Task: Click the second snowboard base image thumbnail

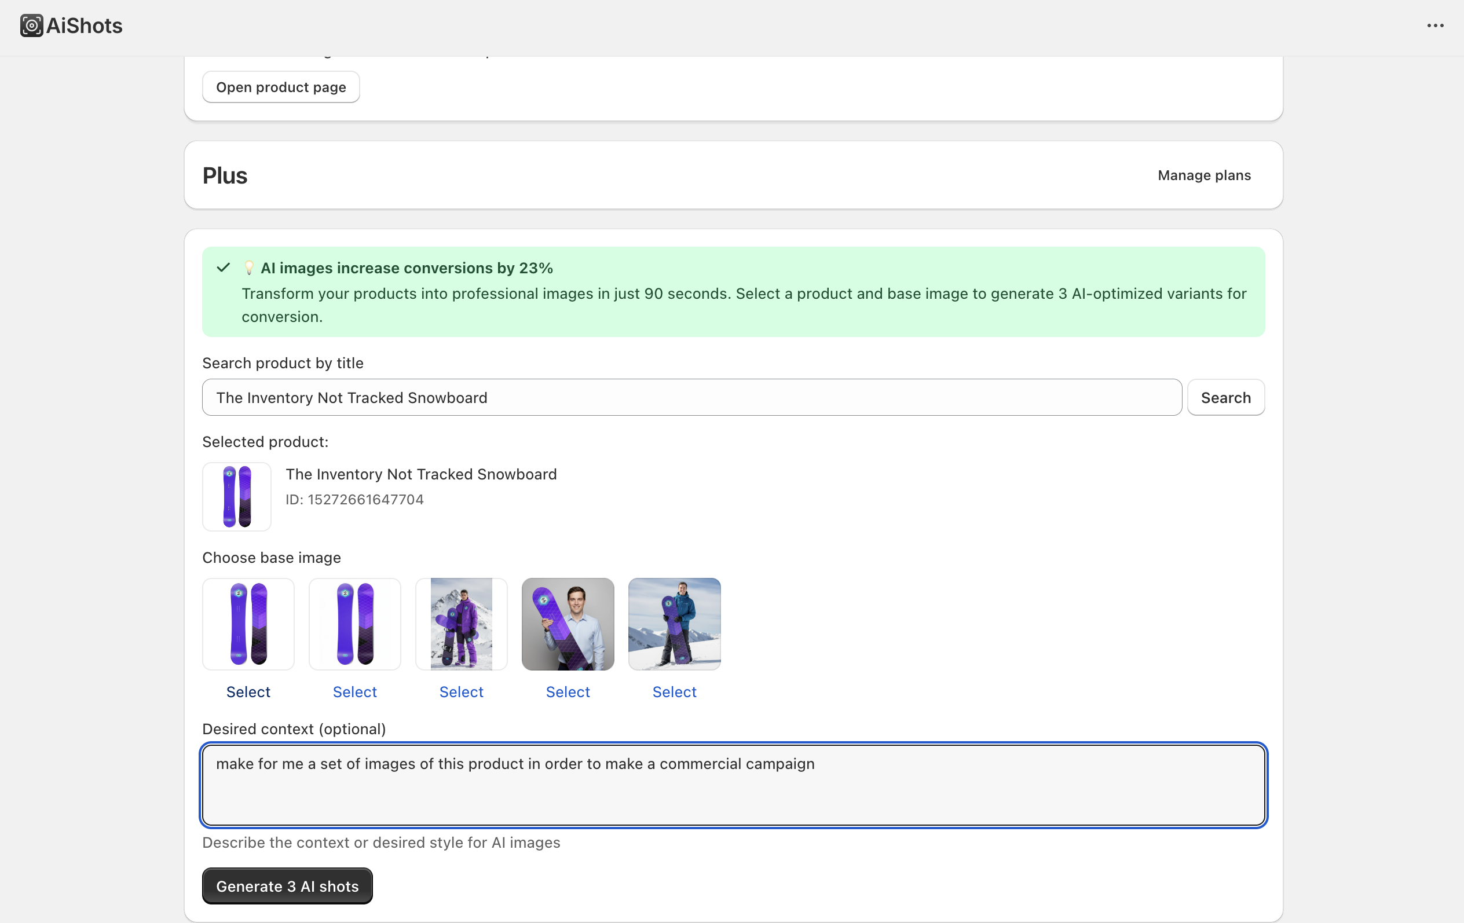Action: pos(354,624)
